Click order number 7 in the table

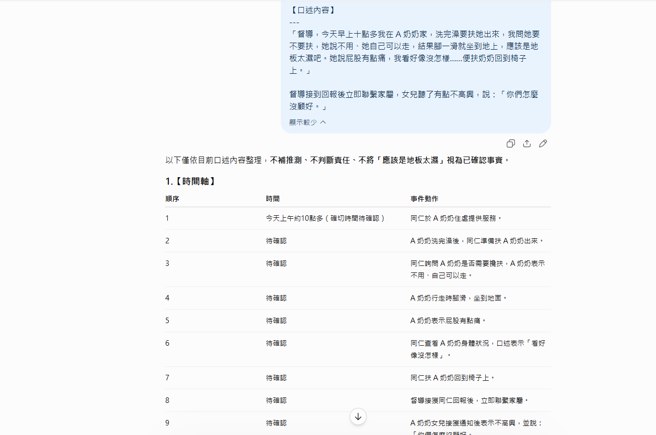pos(168,378)
